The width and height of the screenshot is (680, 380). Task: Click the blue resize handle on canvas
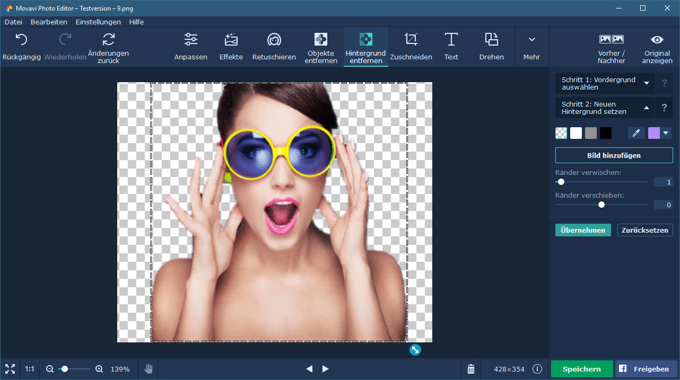point(415,350)
